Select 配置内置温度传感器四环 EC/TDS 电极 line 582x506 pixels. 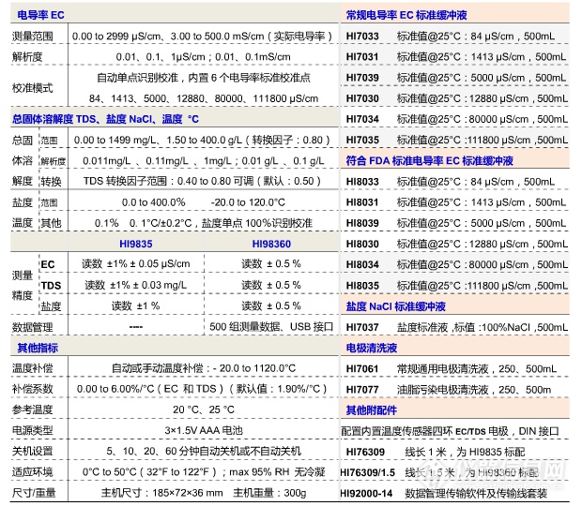(x=450, y=431)
